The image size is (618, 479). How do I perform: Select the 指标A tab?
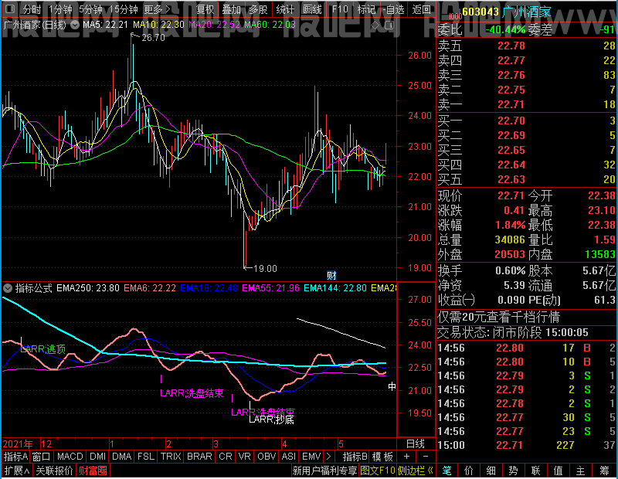coord(15,457)
